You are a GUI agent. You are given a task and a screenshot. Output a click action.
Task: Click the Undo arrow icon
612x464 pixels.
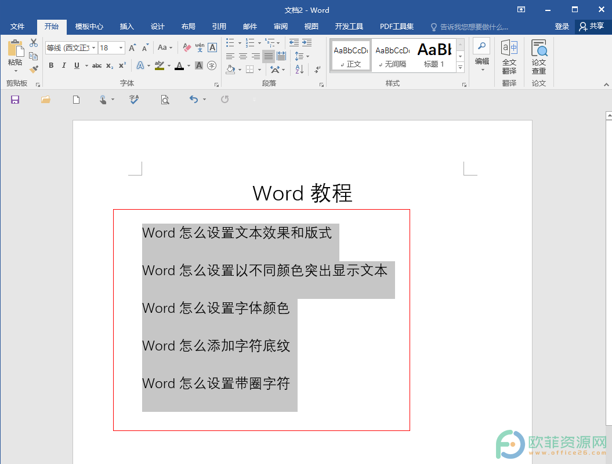click(194, 100)
